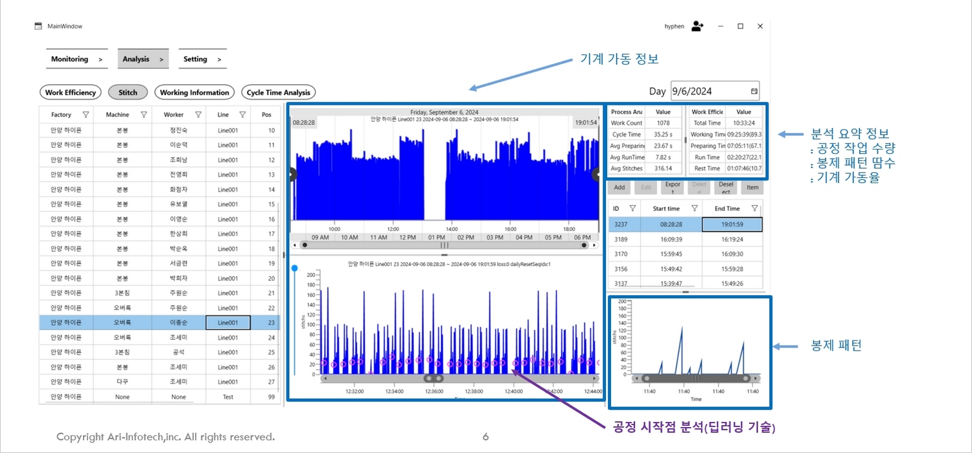The image size is (972, 453).
Task: Click the Day date input field
Action: [x=715, y=92]
